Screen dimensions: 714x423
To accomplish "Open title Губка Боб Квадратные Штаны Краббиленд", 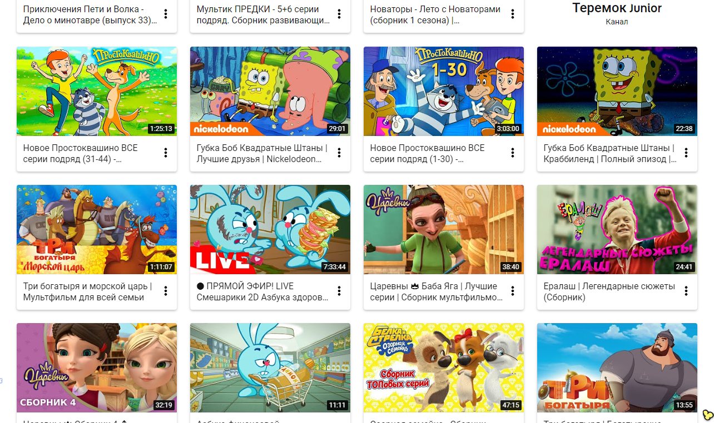I will click(610, 154).
